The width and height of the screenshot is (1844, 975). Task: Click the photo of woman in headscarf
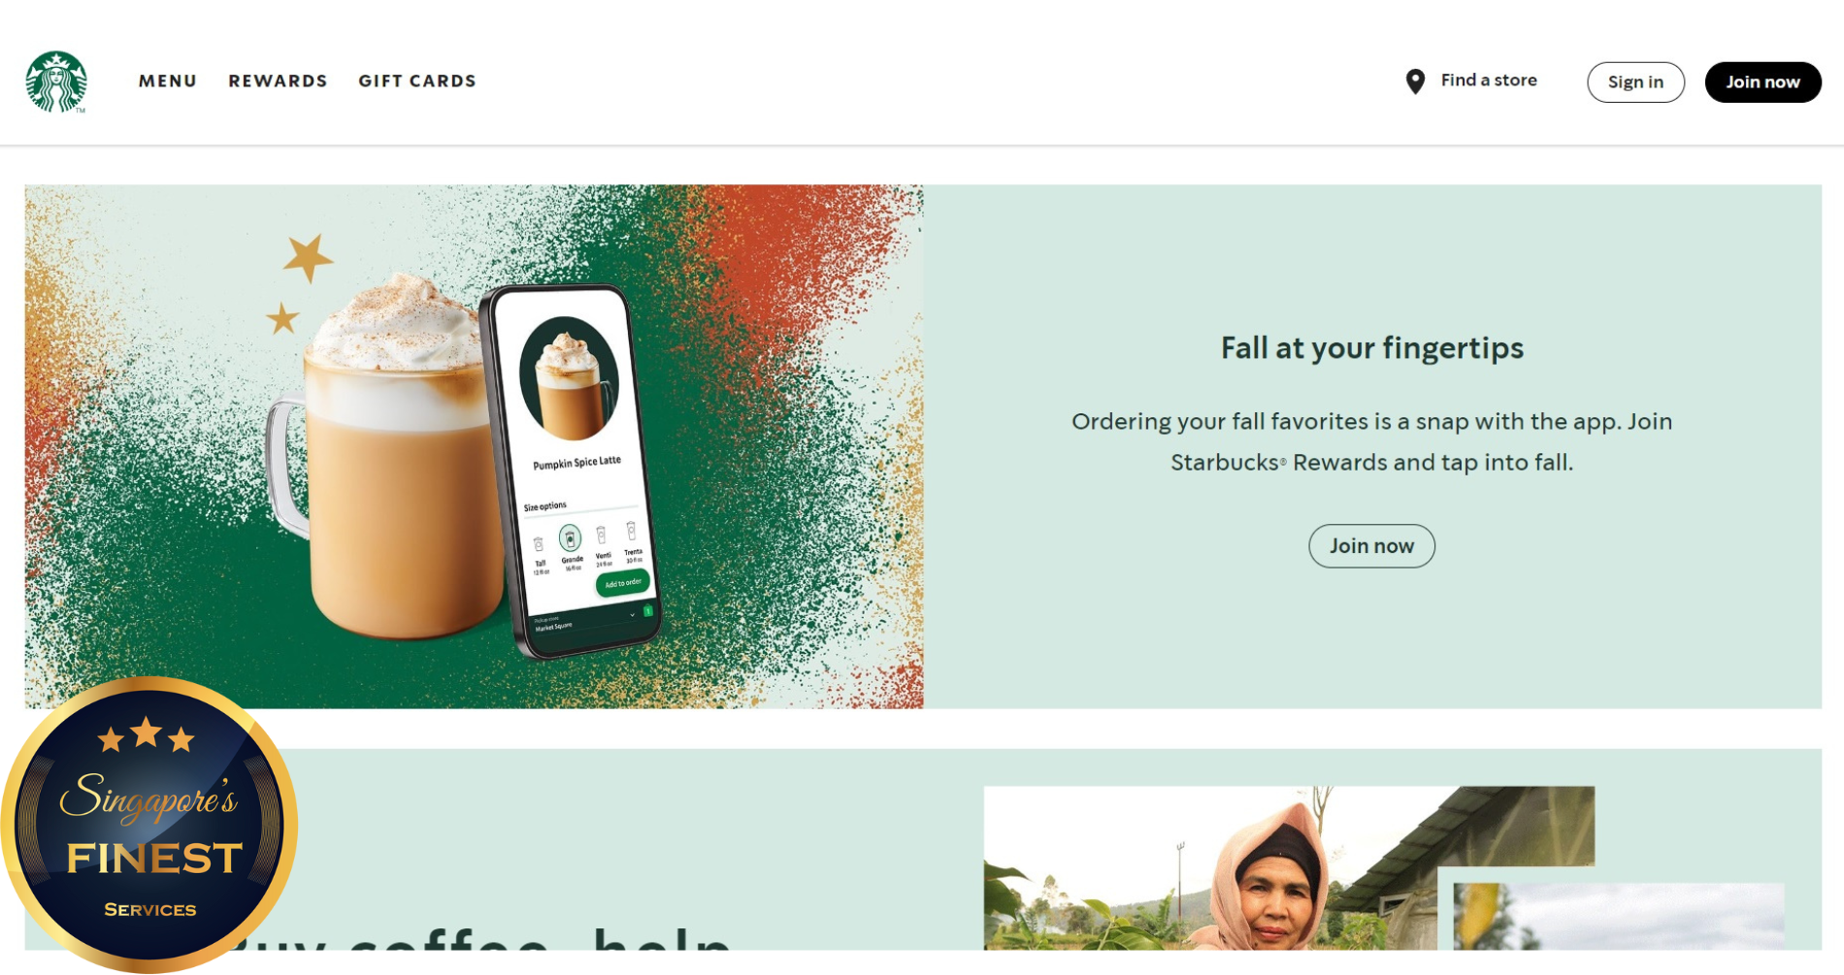(1289, 867)
